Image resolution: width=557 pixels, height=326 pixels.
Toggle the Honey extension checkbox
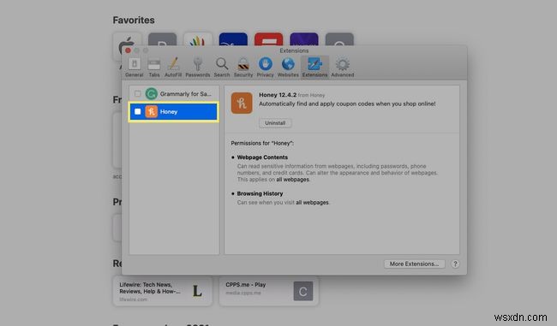137,112
